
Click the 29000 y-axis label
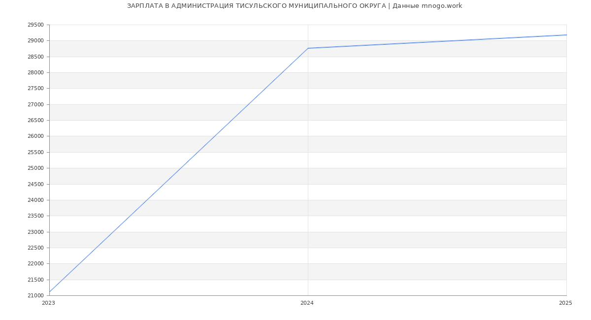coord(35,41)
